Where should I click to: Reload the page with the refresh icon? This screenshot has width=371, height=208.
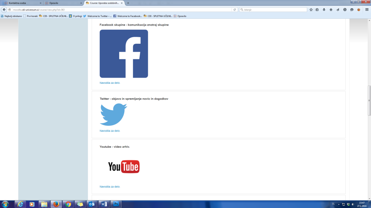pyautogui.click(x=235, y=10)
